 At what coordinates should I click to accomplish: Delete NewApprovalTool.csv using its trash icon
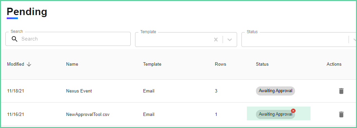[x=341, y=114]
